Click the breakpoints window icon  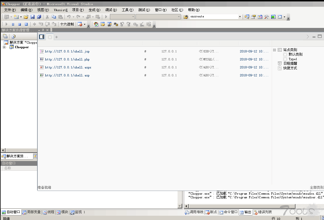click(x=80, y=24)
